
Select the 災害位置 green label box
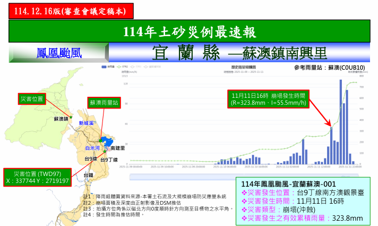[32, 99]
